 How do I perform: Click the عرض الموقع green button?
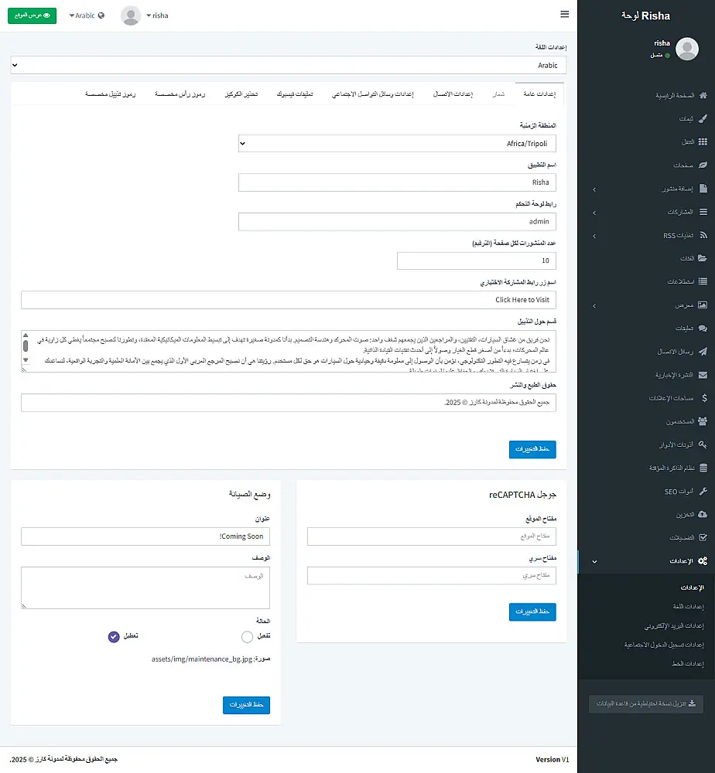click(32, 15)
